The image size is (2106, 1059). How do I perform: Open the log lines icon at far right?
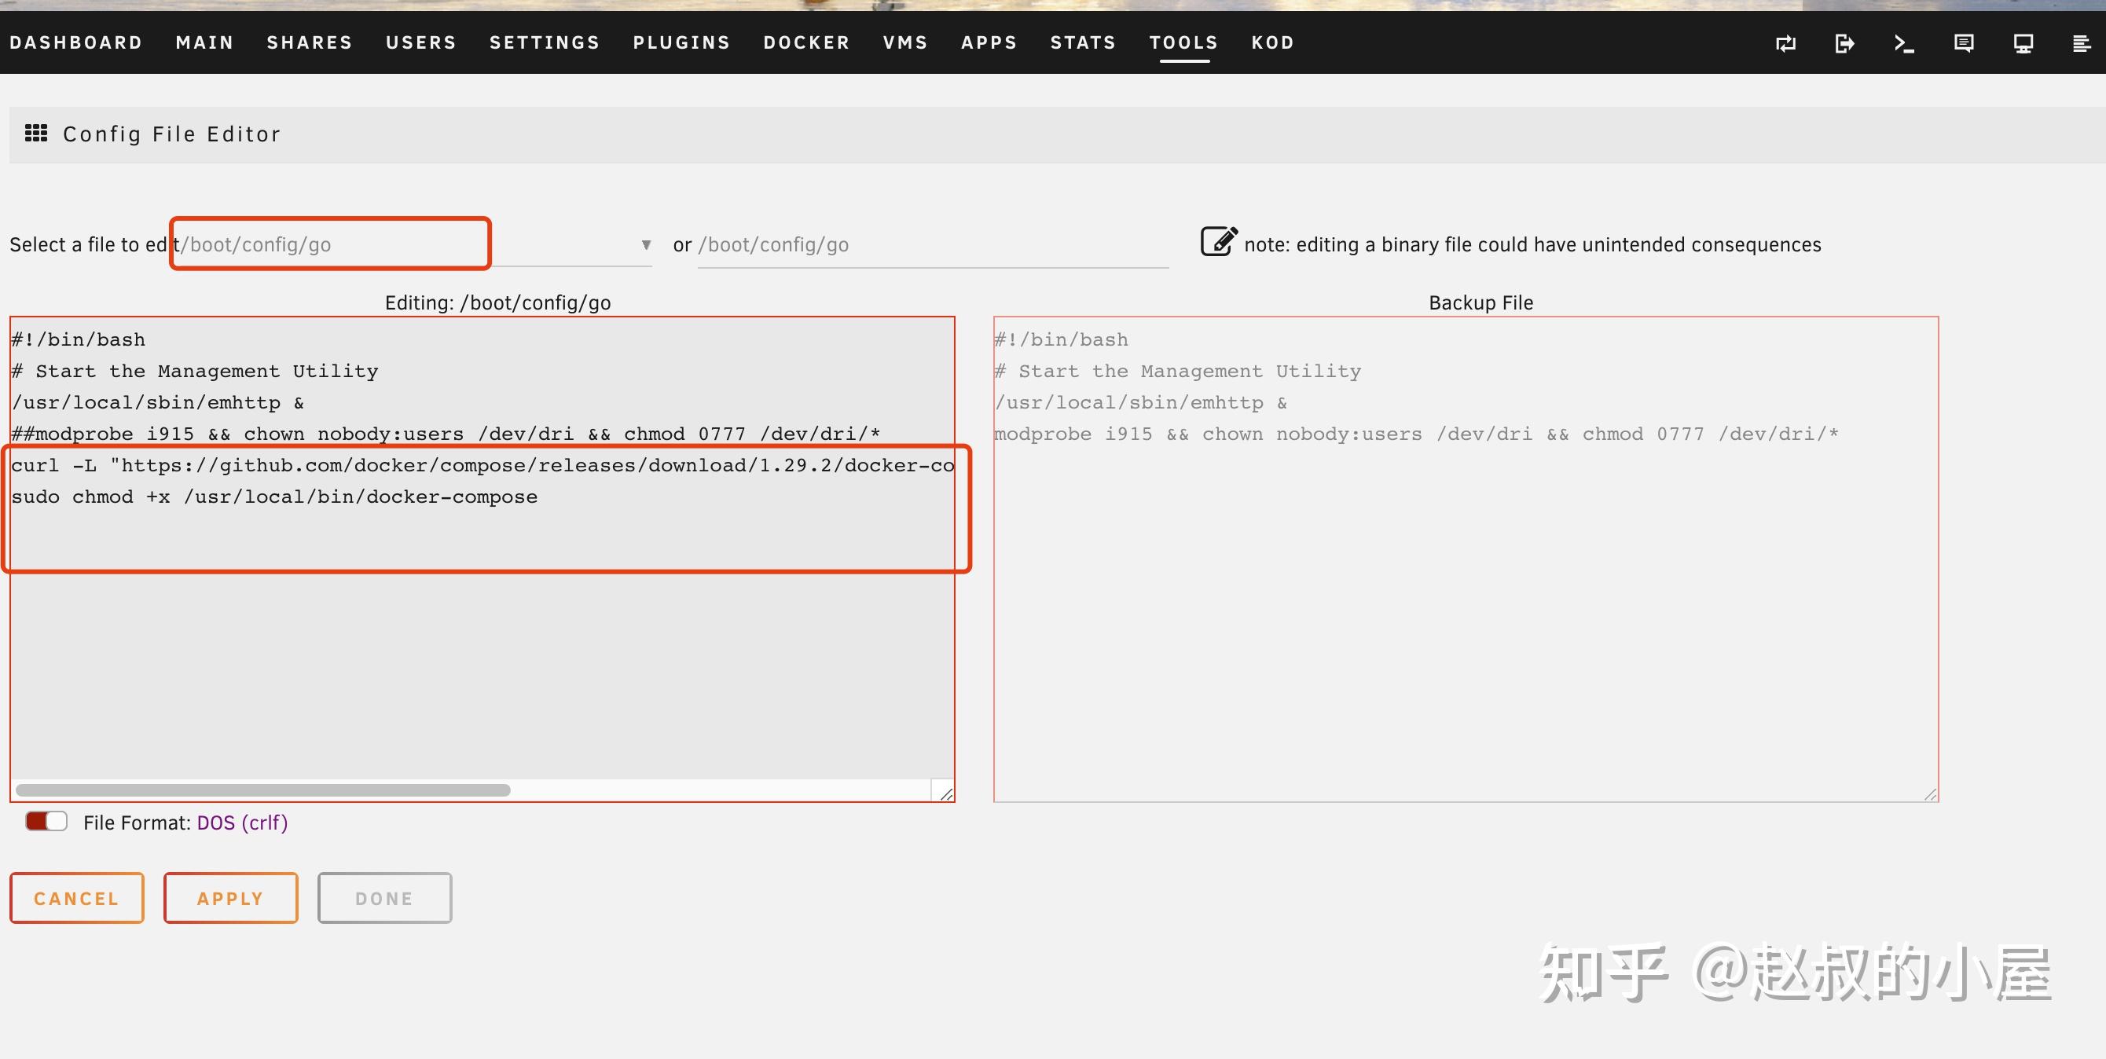point(2082,43)
